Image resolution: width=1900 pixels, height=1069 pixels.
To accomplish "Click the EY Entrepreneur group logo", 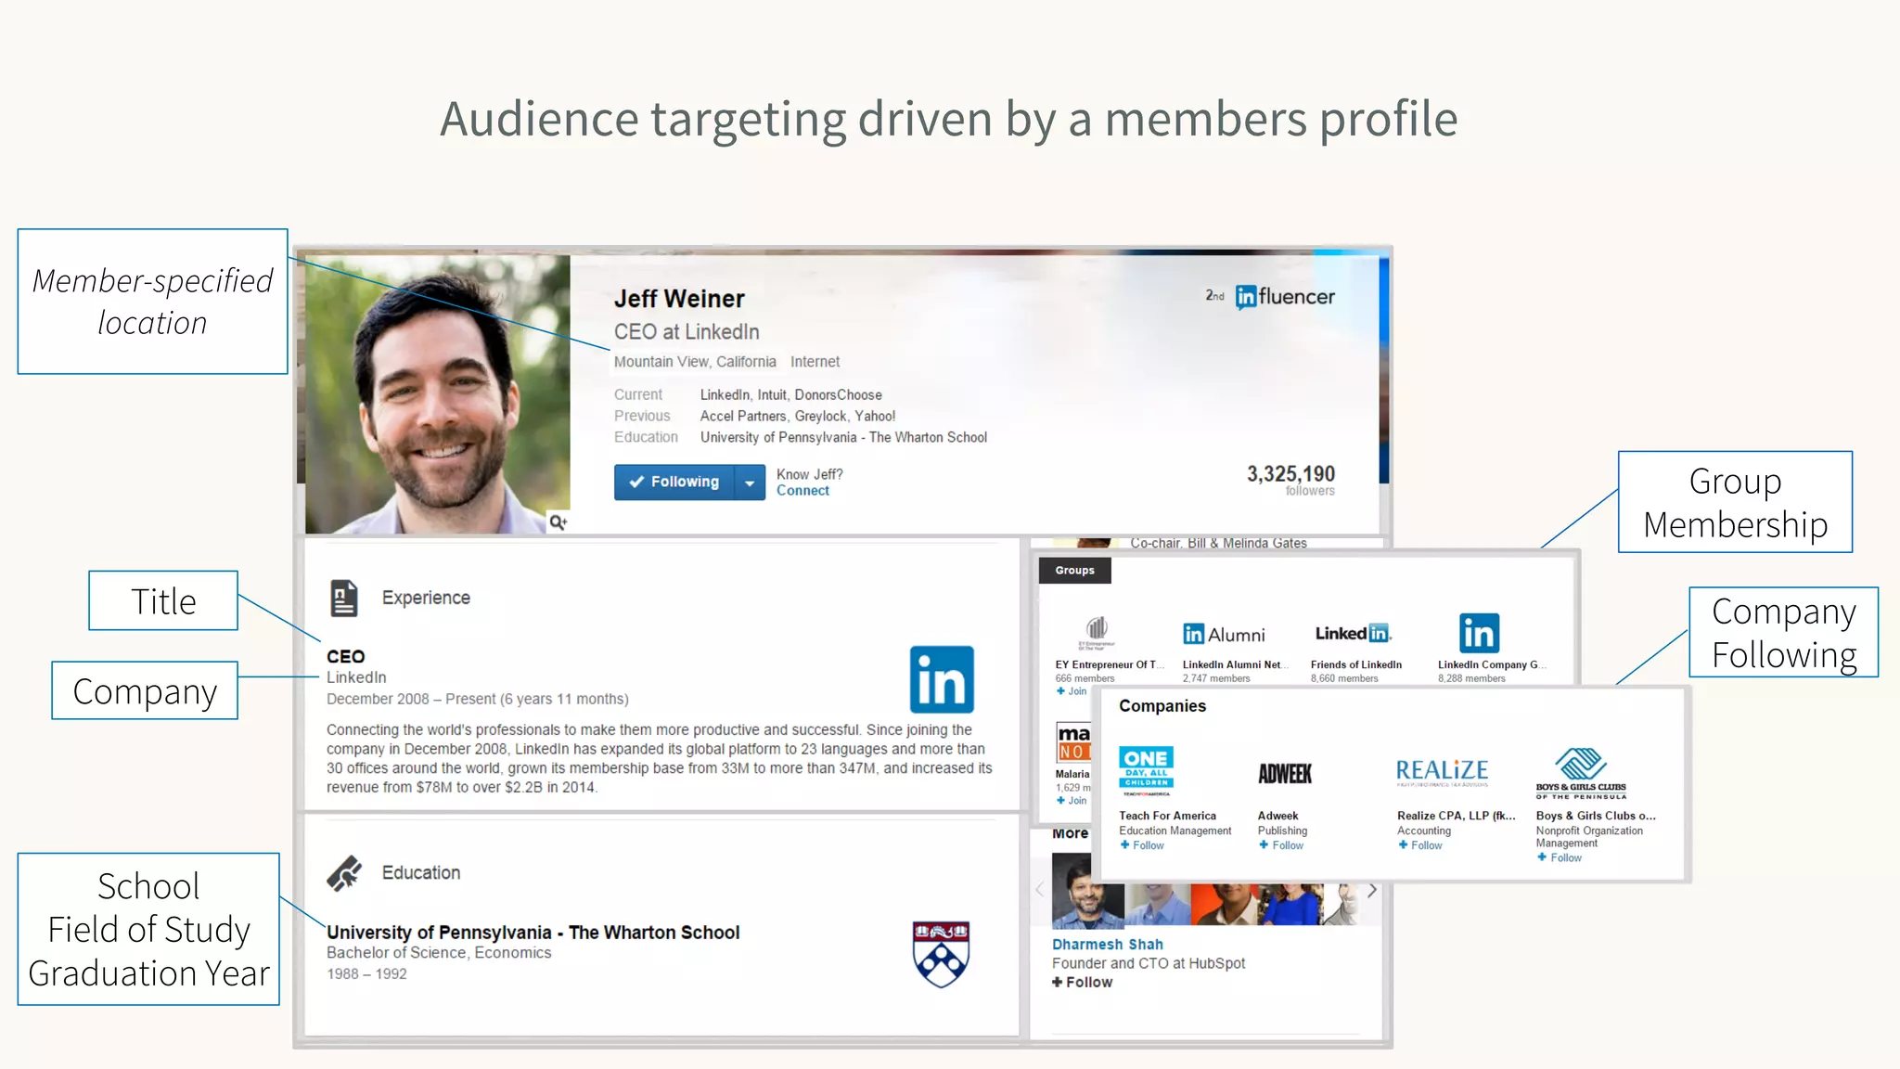I will (x=1097, y=633).
